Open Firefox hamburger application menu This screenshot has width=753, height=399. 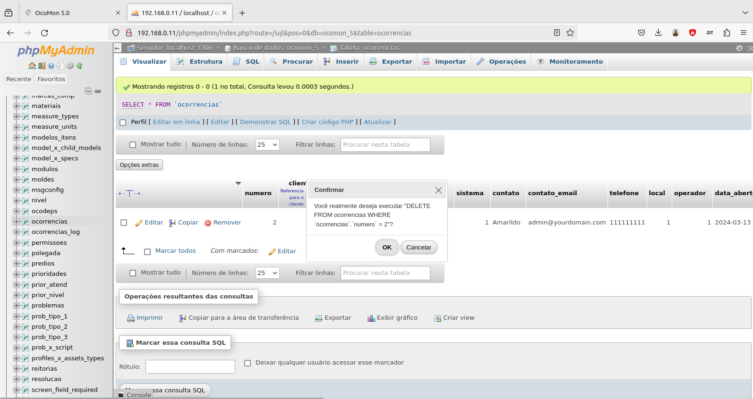click(744, 33)
